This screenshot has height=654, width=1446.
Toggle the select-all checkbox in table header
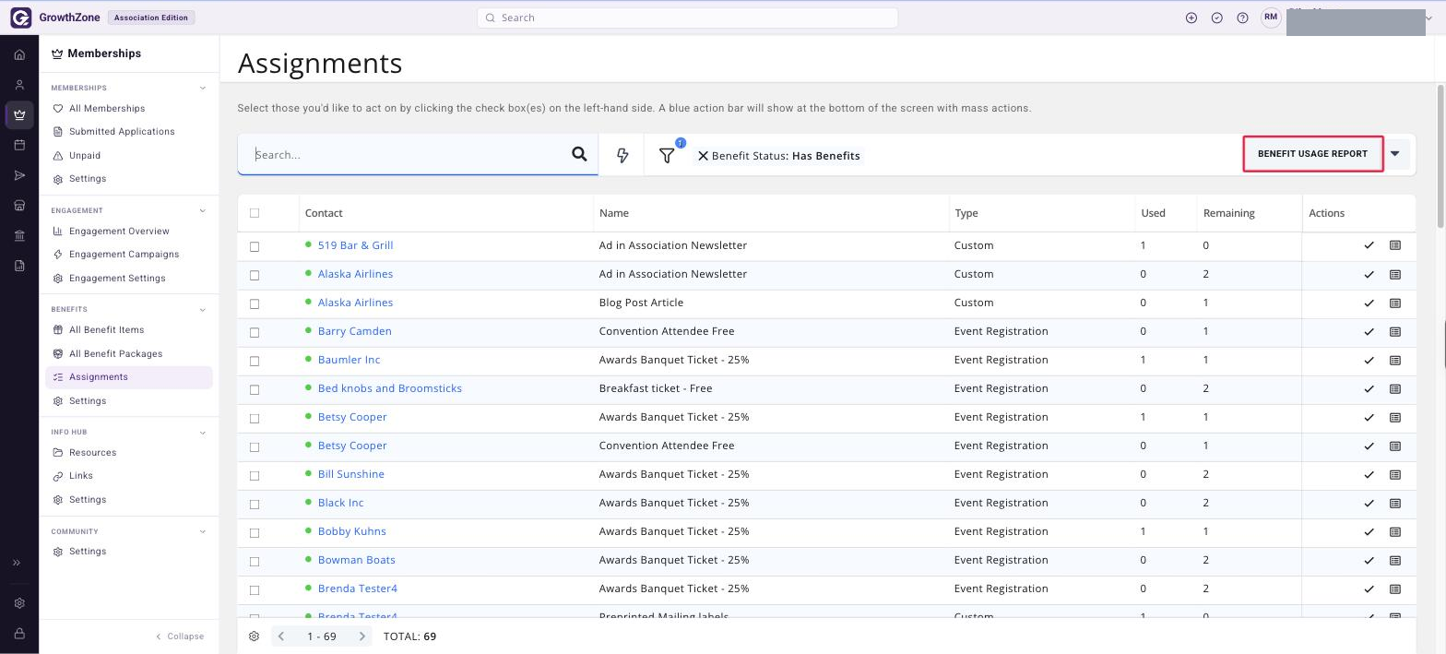tap(255, 213)
